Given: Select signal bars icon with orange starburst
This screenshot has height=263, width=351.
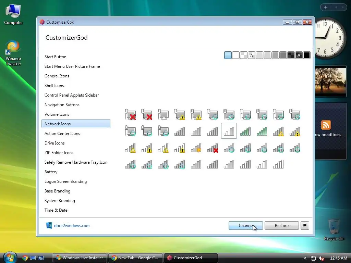Looking at the screenshot, I should 196,148.
